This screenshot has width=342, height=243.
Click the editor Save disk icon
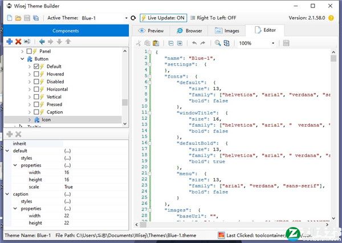286,43
